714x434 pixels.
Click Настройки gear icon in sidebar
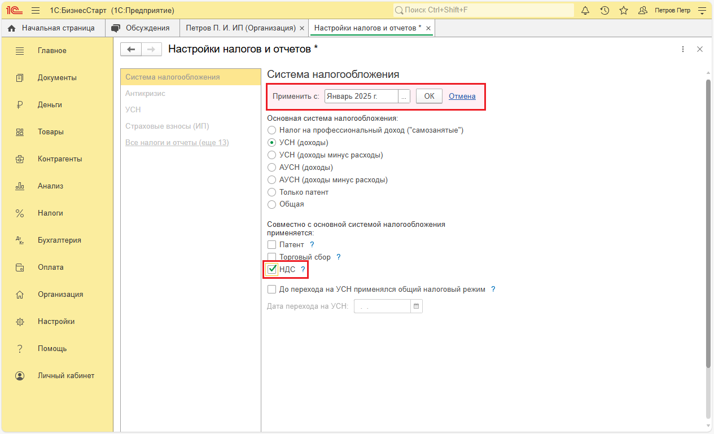tap(20, 322)
